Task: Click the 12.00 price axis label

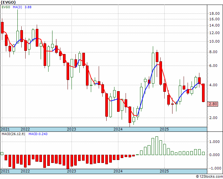Action: [214, 33]
